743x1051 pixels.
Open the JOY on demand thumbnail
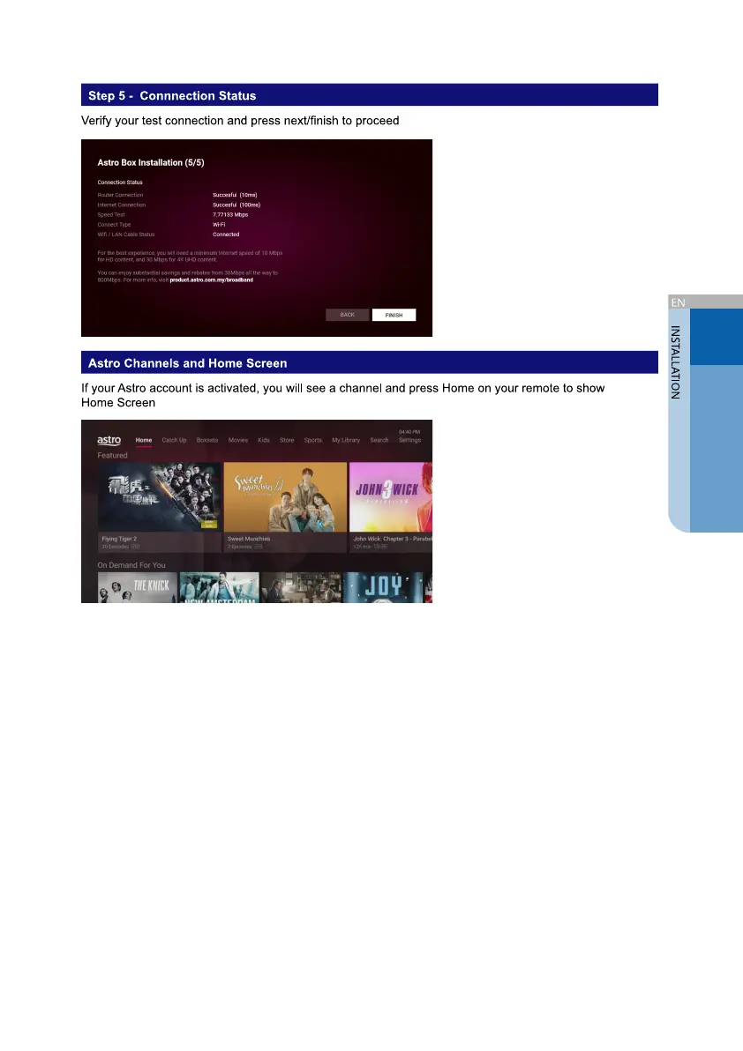tap(383, 588)
